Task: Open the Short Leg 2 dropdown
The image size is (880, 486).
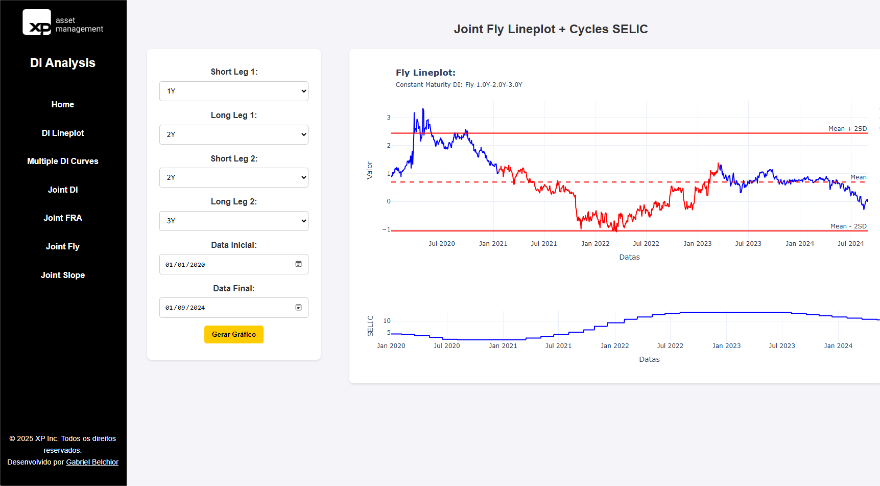Action: pyautogui.click(x=234, y=177)
